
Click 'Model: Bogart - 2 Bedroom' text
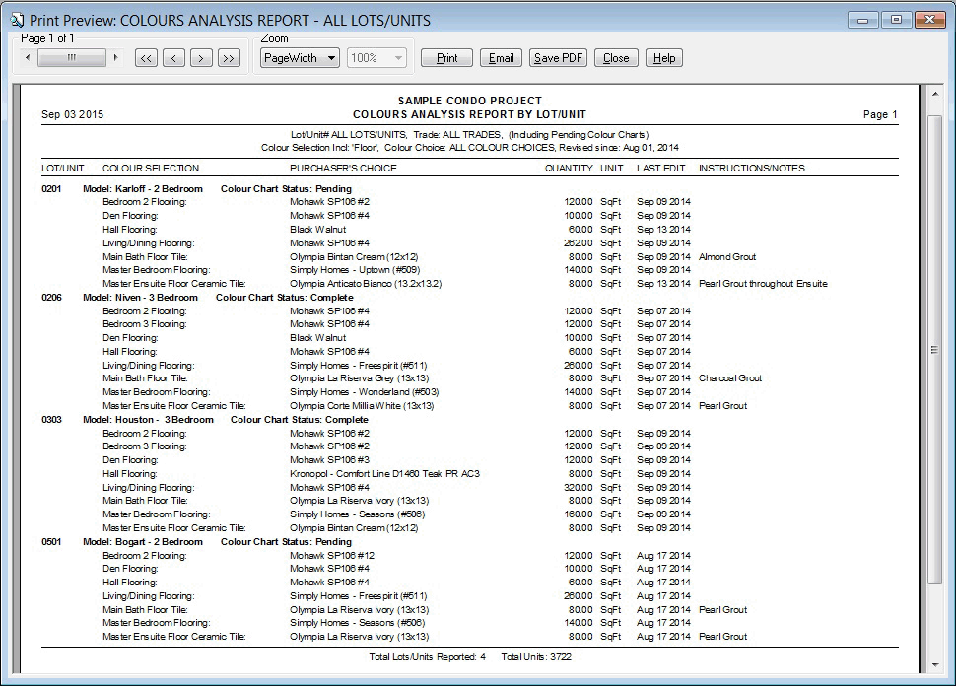(x=143, y=541)
